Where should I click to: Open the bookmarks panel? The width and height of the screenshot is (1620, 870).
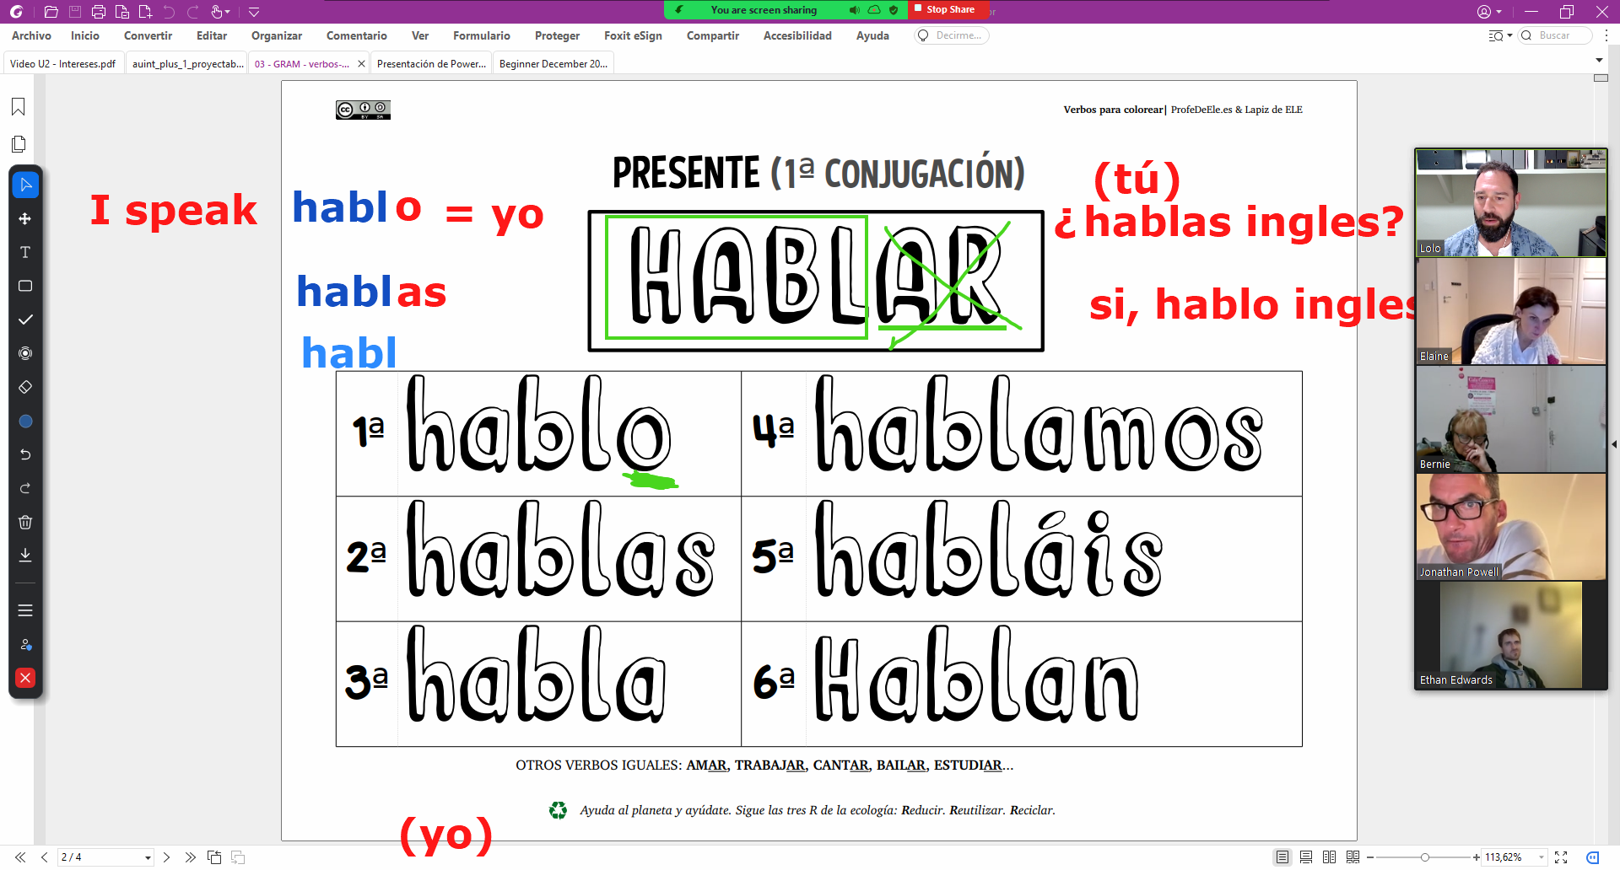click(x=19, y=107)
